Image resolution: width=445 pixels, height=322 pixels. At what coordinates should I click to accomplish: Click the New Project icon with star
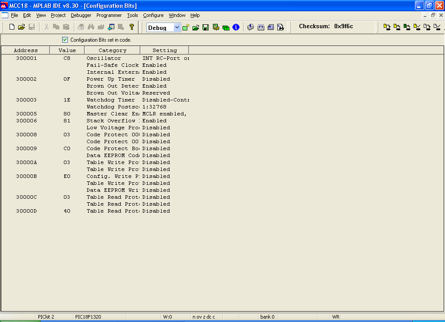(x=186, y=27)
